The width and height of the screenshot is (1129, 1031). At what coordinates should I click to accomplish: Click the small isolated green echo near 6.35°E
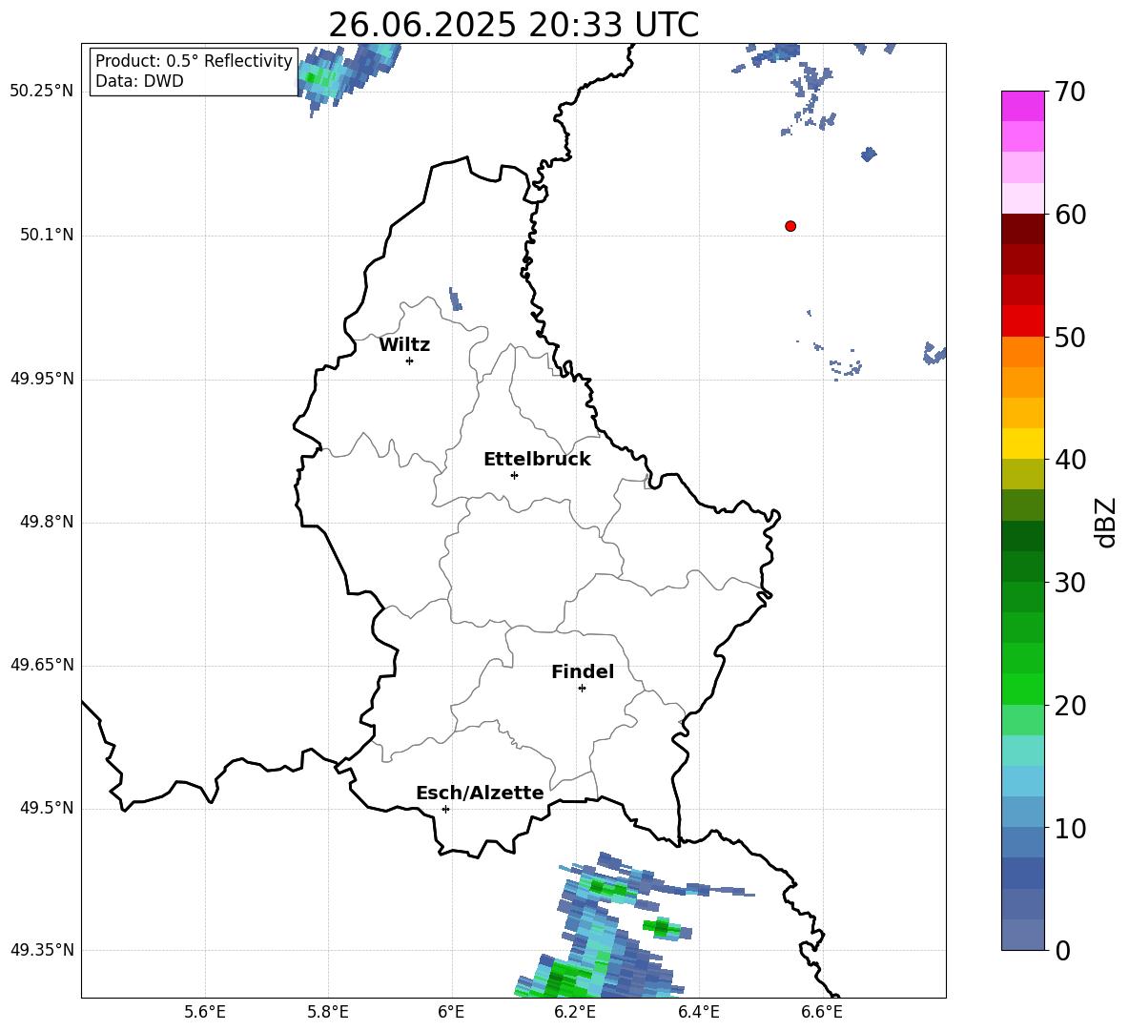click(x=666, y=928)
